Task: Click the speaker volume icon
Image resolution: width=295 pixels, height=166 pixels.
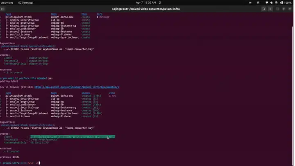Action: click(x=272, y=2)
